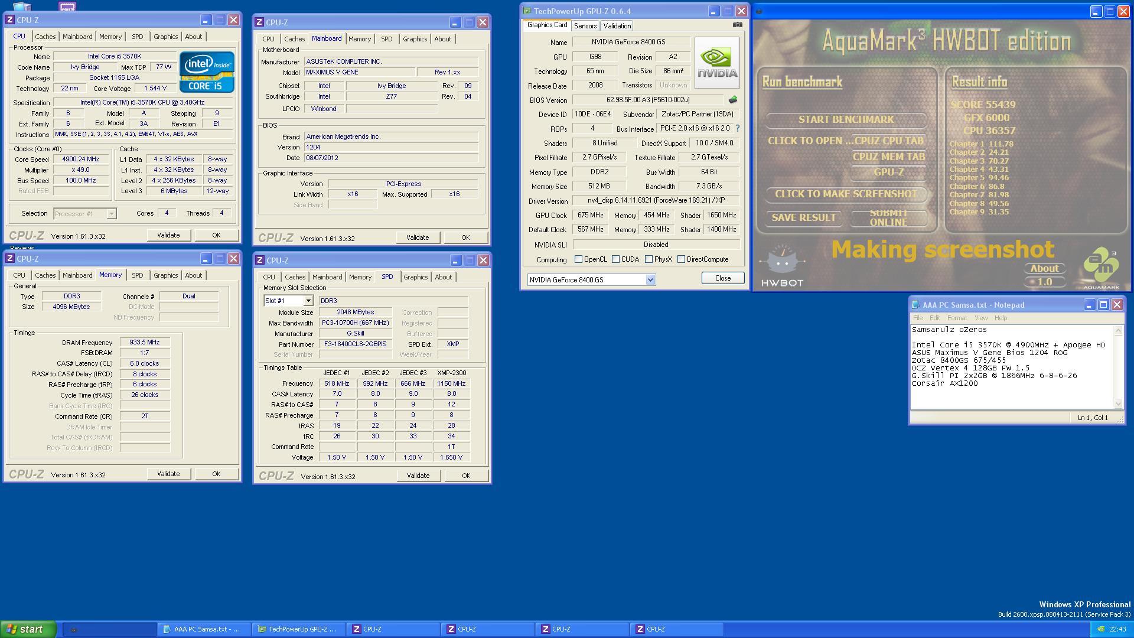Open the Notepad Format menu

[957, 318]
